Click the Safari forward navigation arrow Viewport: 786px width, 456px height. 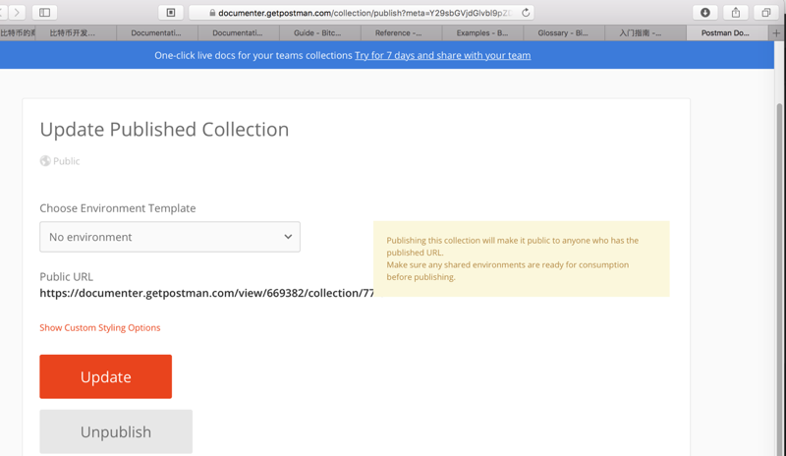[17, 12]
